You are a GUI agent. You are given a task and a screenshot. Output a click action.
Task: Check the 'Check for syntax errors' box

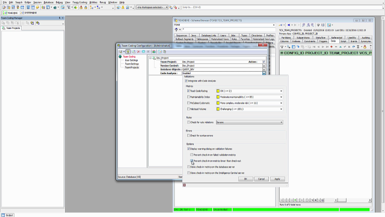pos(188,136)
